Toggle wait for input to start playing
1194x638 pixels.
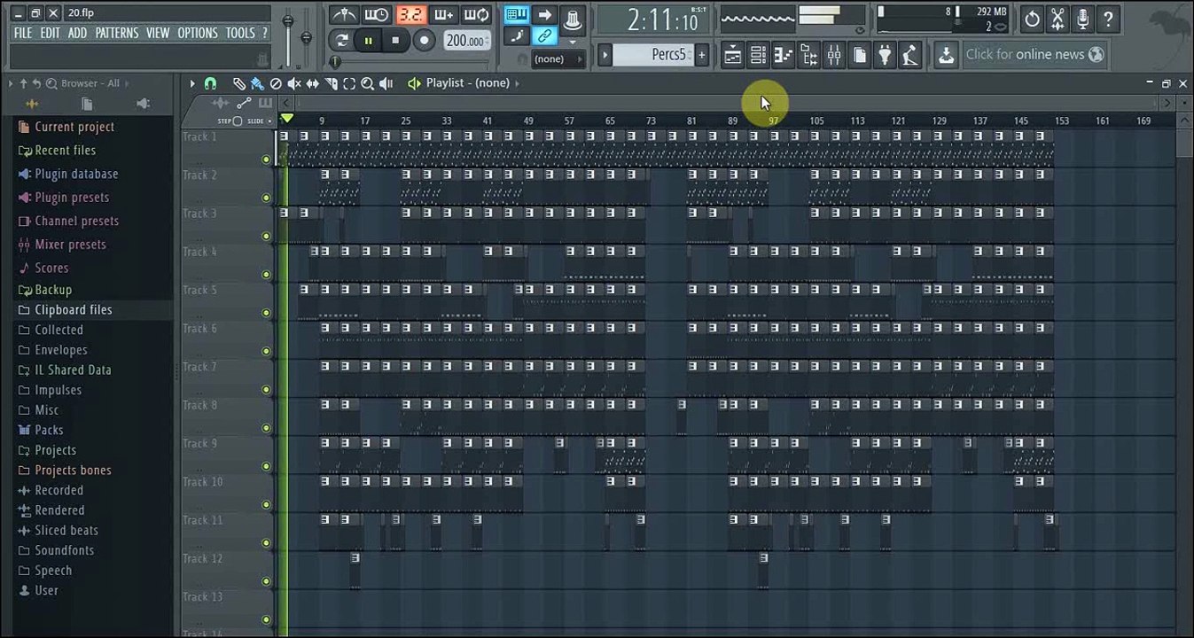tap(377, 15)
